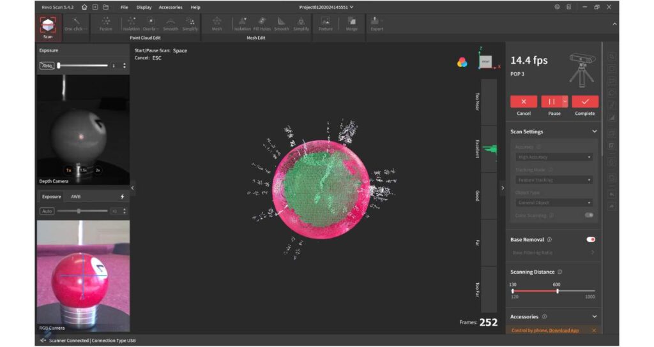Click the open folder icon
Screen dimensions: 654x347
pyautogui.click(x=106, y=7)
